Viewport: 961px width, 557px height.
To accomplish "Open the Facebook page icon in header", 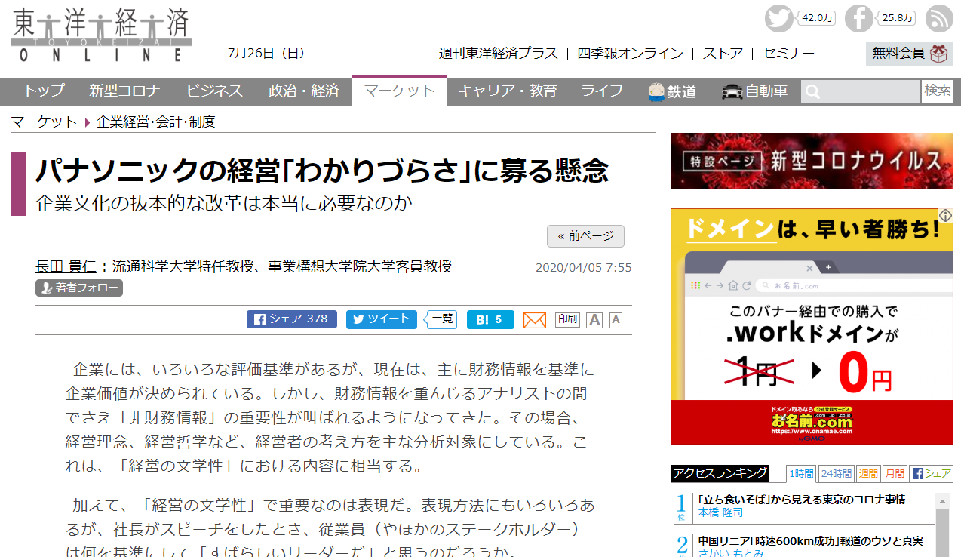I will click(858, 18).
